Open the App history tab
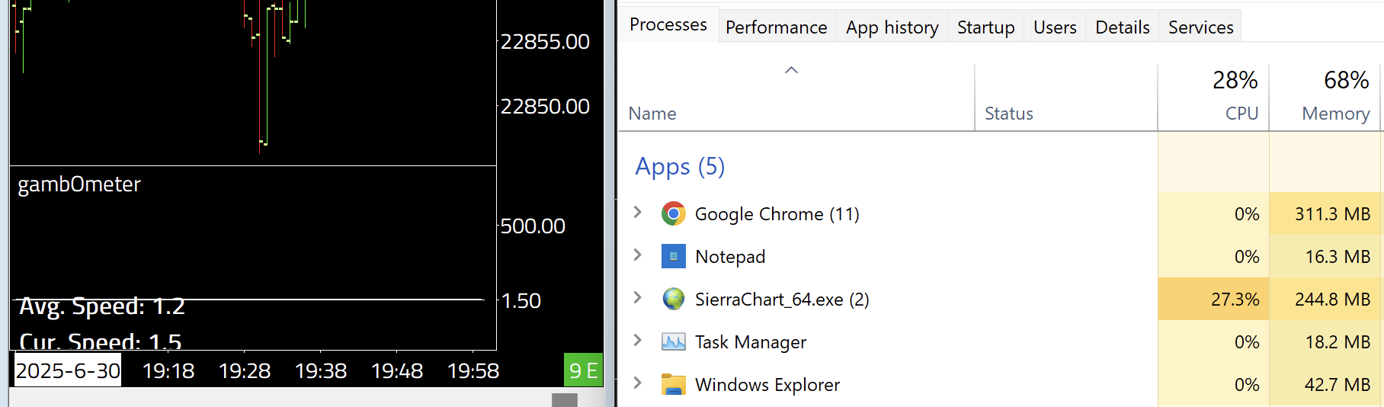 point(892,27)
